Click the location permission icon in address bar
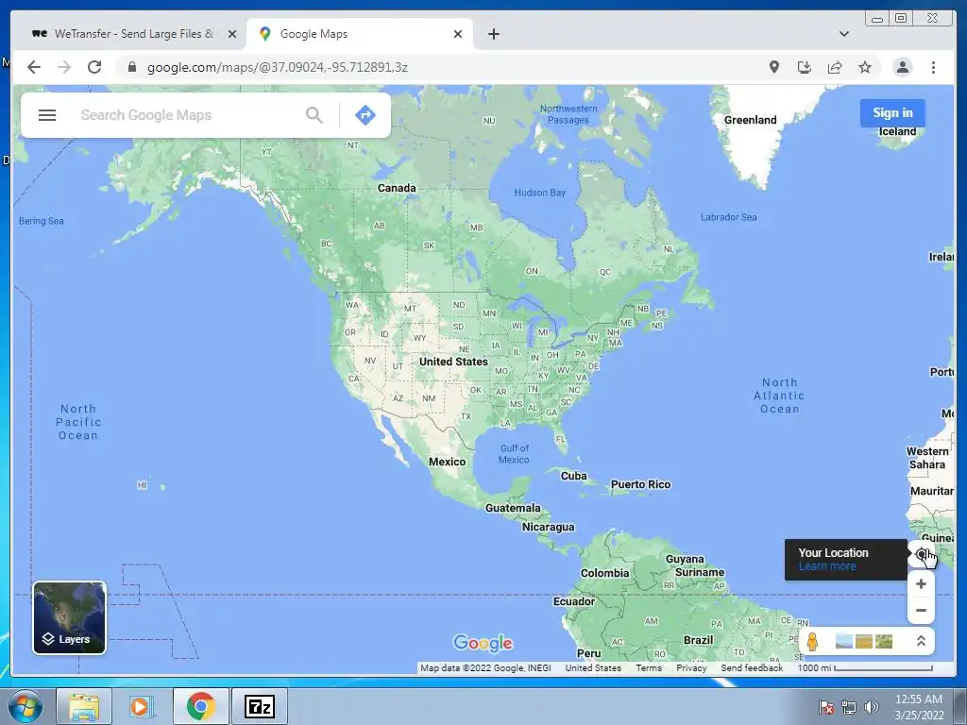The width and height of the screenshot is (967, 725). coord(774,67)
